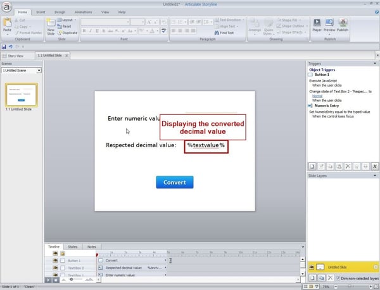Click the manage variables X icon

point(375,166)
